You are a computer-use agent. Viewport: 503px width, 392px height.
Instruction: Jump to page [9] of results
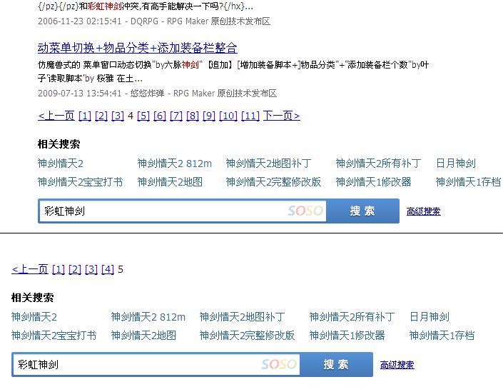(x=209, y=116)
